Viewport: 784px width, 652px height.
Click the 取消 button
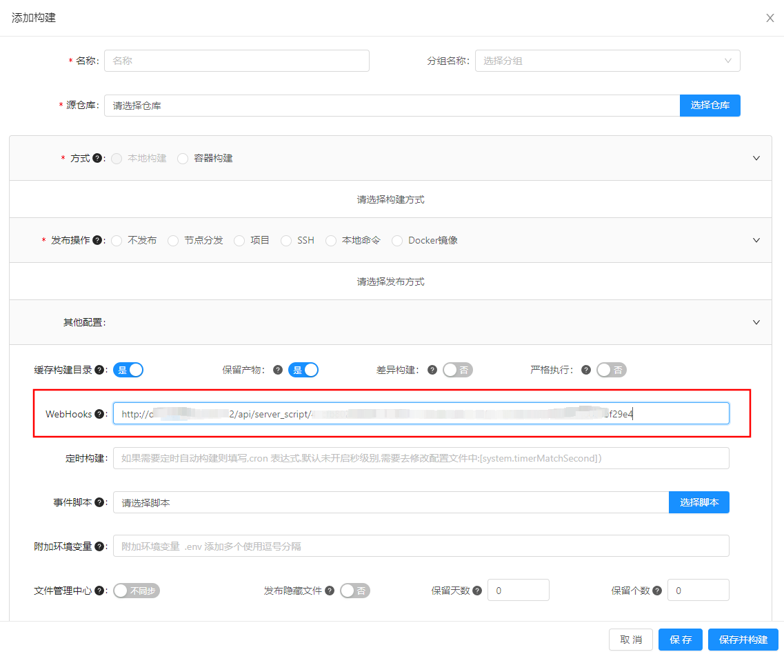pyautogui.click(x=631, y=640)
